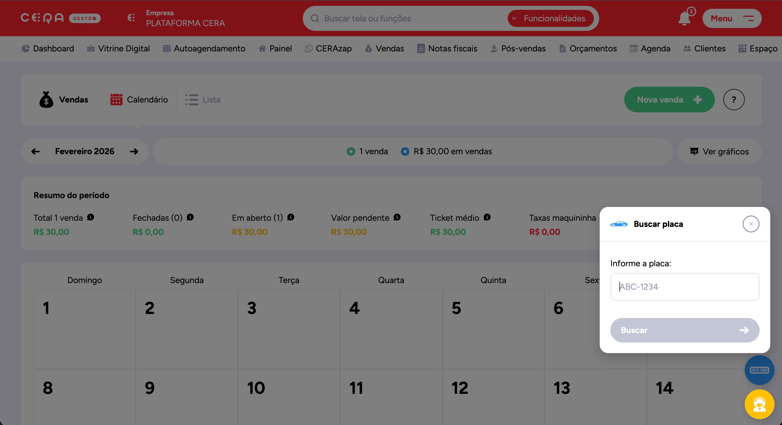Open the license plate search floating button
The width and height of the screenshot is (782, 425).
(759, 370)
